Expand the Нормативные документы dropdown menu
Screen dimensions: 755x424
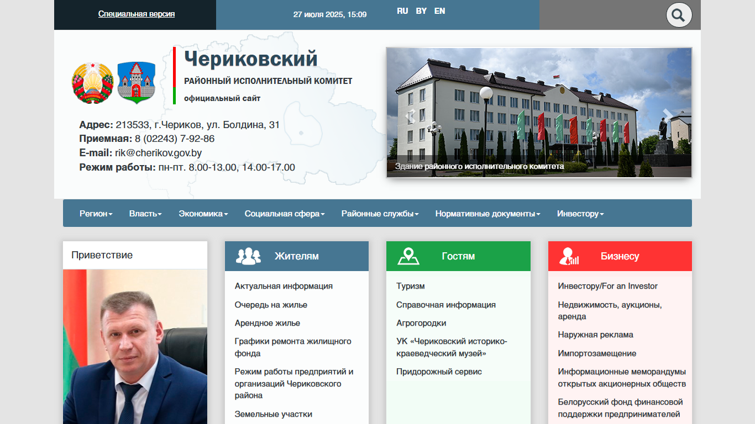click(487, 214)
